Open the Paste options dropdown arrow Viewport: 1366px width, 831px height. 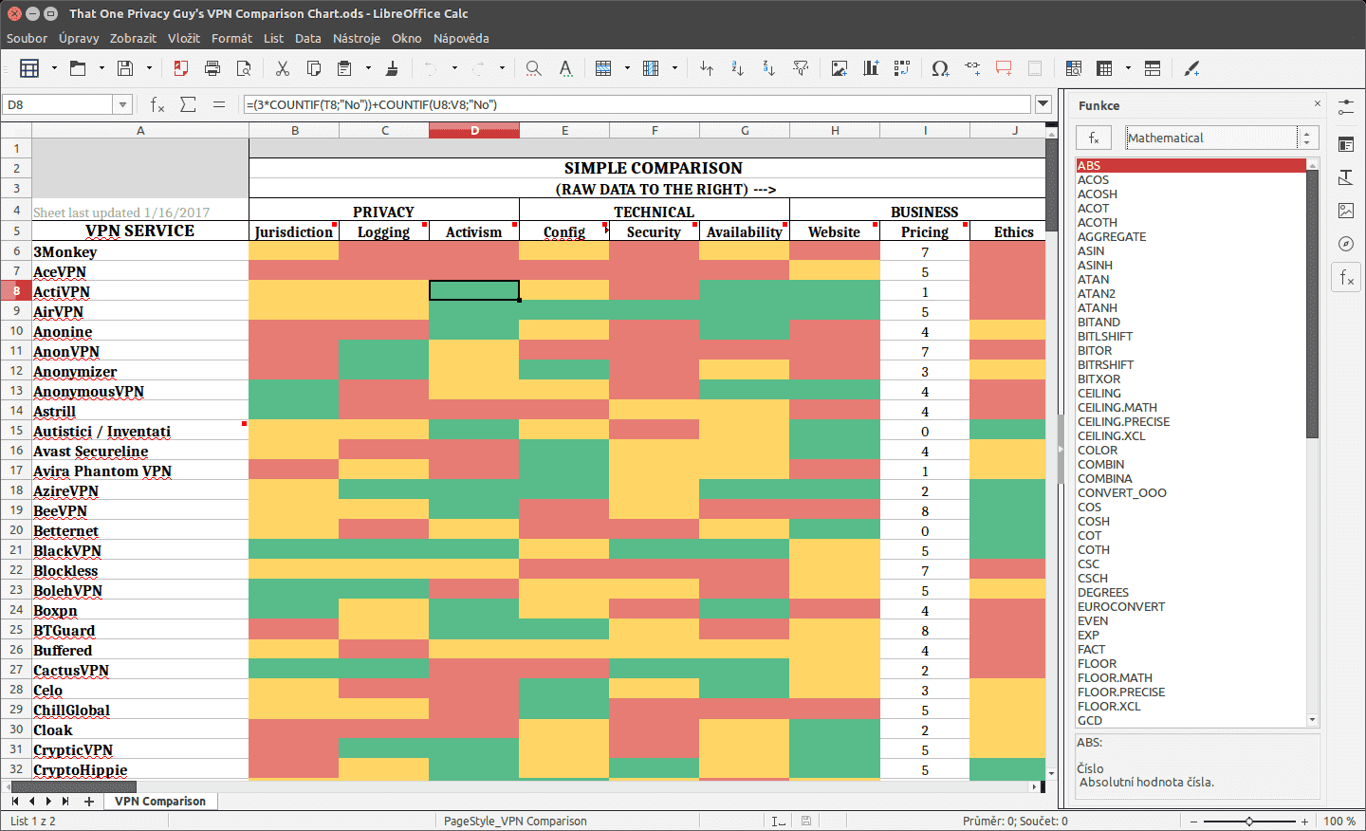pos(368,68)
